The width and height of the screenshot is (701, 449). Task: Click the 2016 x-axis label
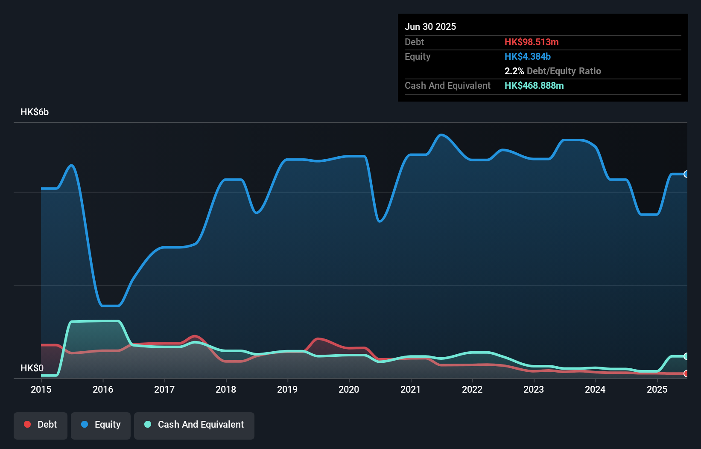pyautogui.click(x=103, y=389)
